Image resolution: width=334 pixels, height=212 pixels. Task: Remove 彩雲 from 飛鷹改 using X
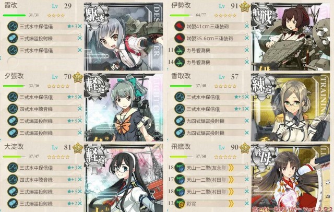click(247, 203)
